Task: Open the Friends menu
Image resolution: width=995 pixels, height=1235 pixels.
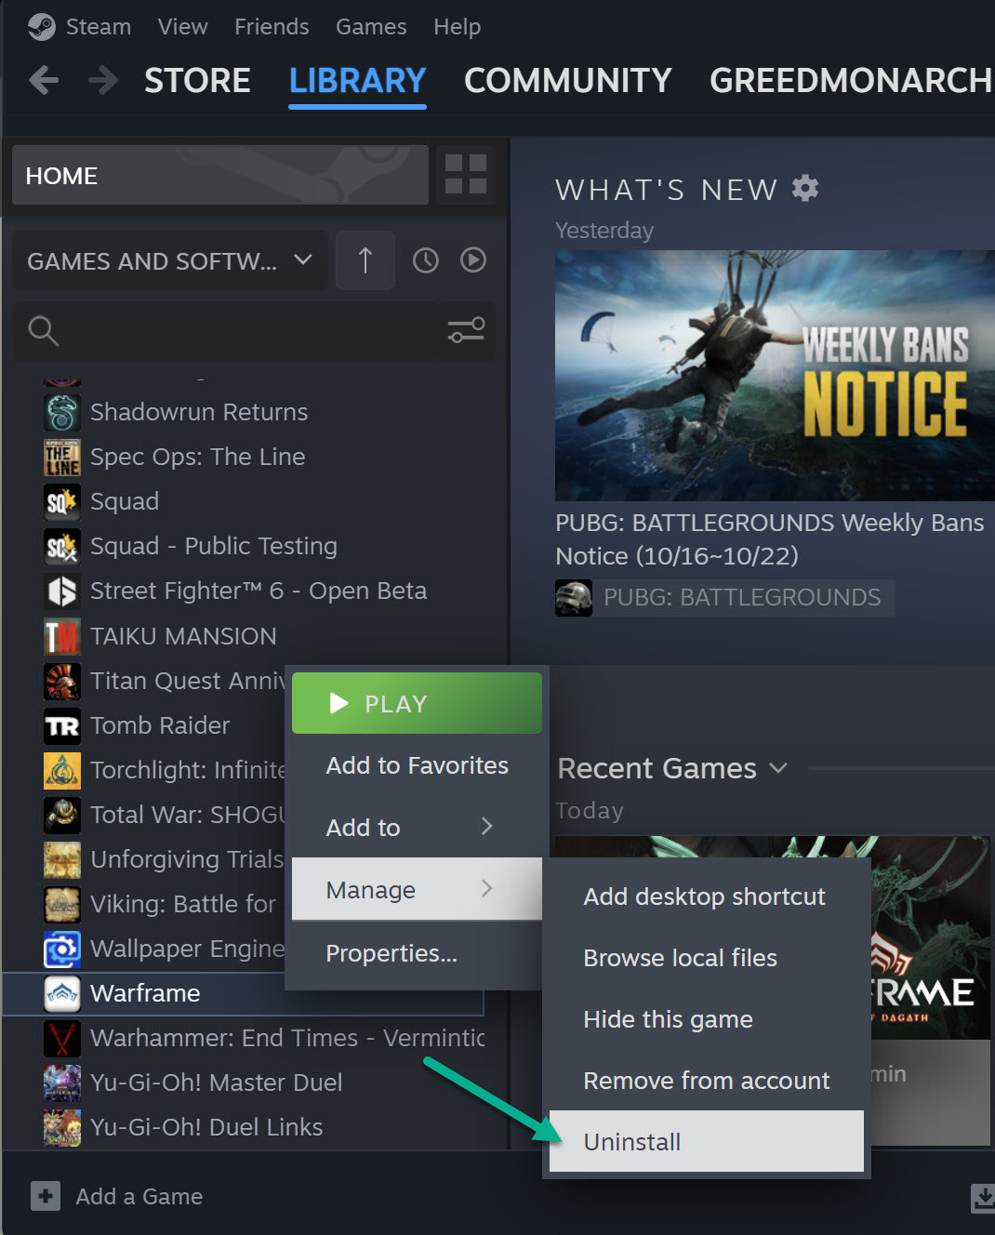Action: pyautogui.click(x=272, y=27)
